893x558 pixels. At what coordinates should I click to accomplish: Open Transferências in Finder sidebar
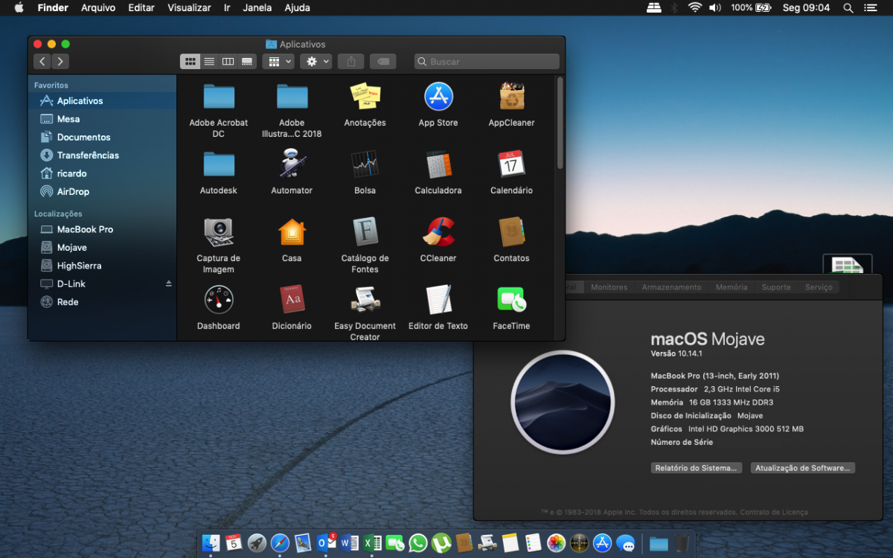(88, 155)
